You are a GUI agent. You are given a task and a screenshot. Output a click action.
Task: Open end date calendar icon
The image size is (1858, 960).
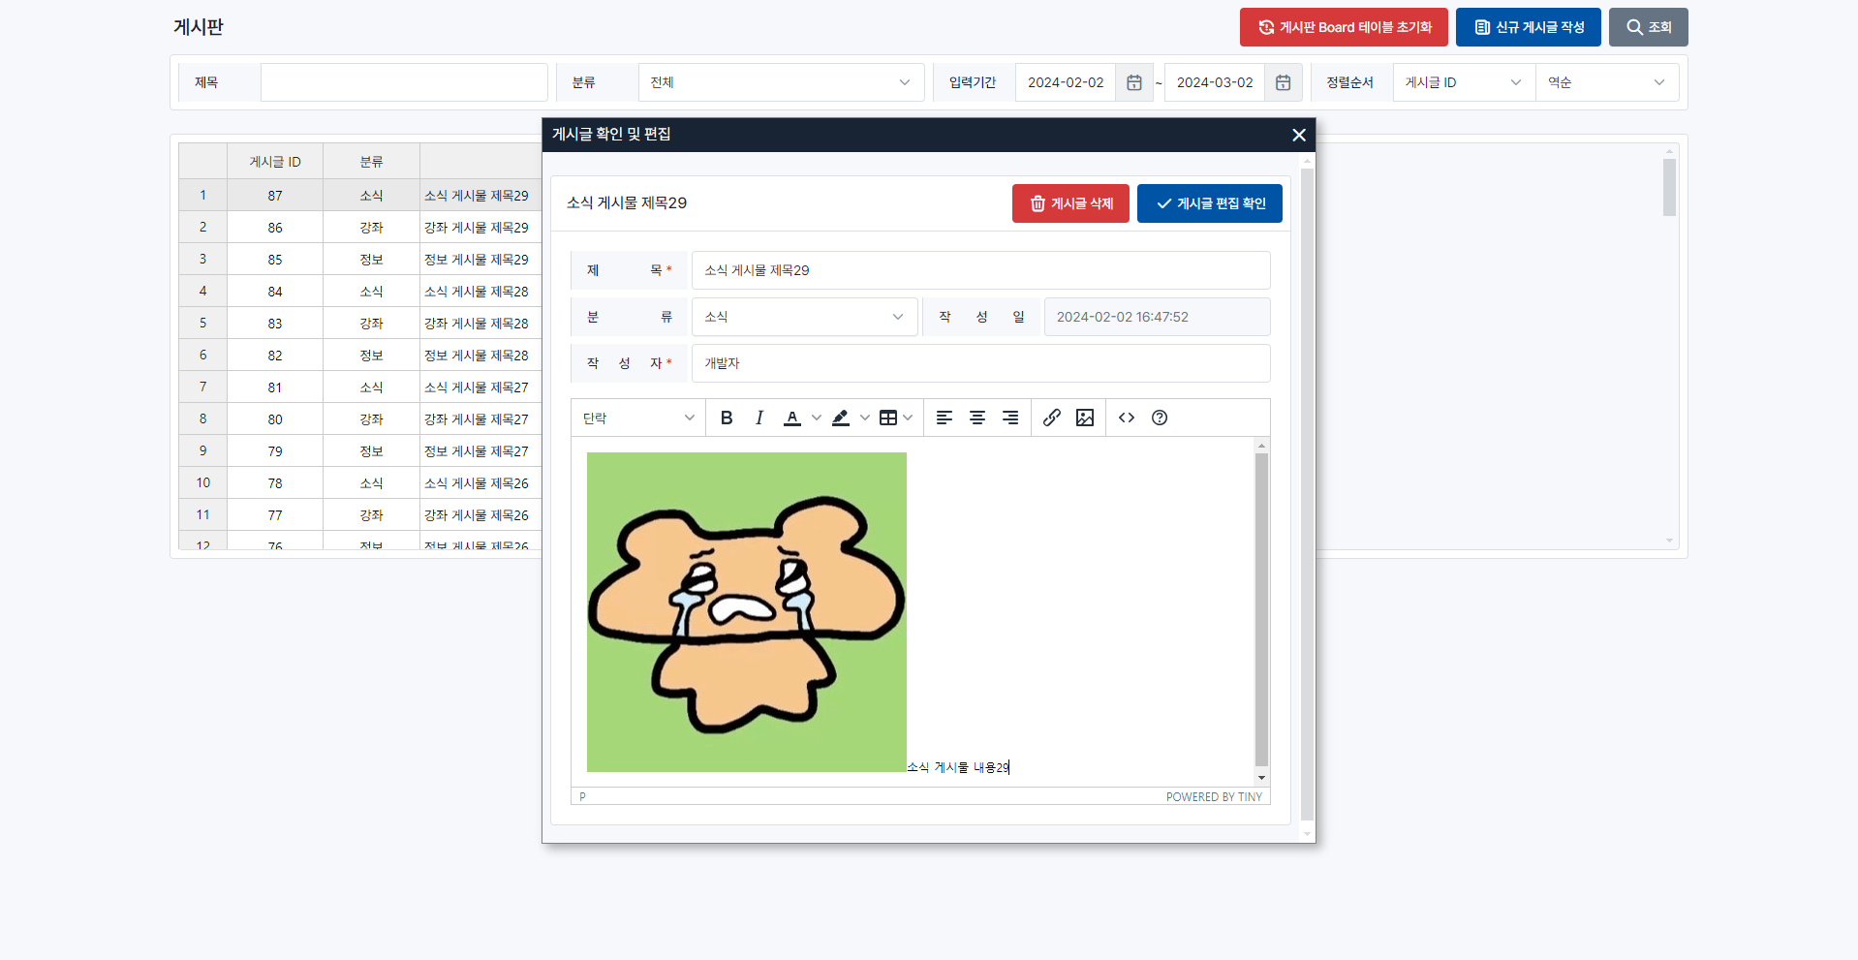tap(1284, 82)
